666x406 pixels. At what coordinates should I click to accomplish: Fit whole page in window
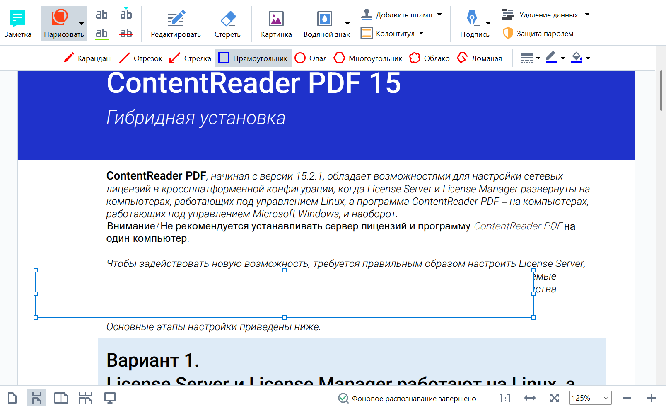(554, 398)
